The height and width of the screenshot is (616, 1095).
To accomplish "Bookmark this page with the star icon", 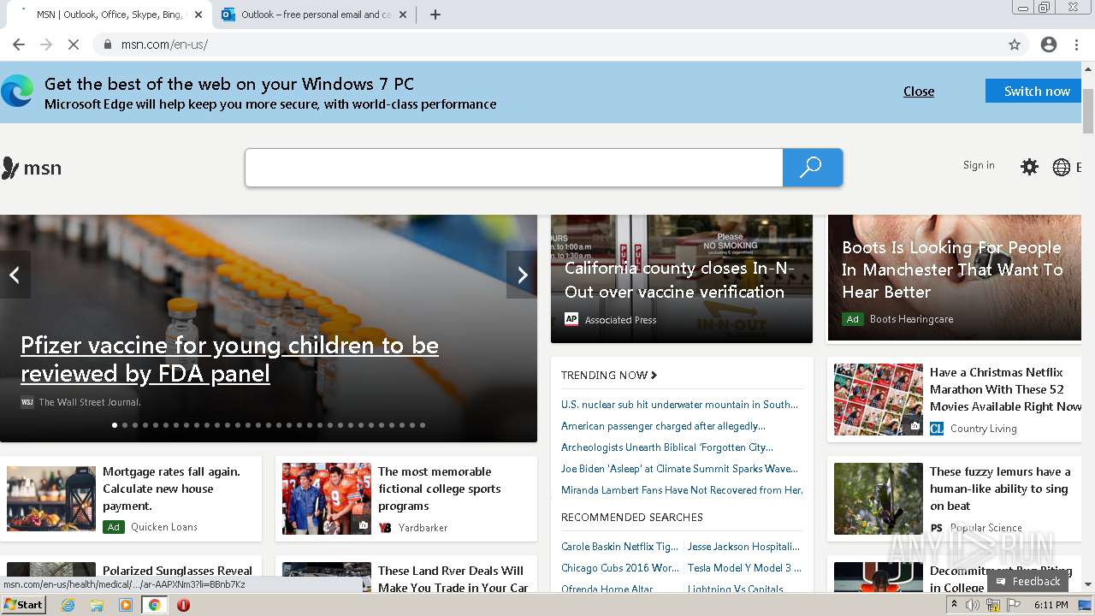I will 1015,44.
